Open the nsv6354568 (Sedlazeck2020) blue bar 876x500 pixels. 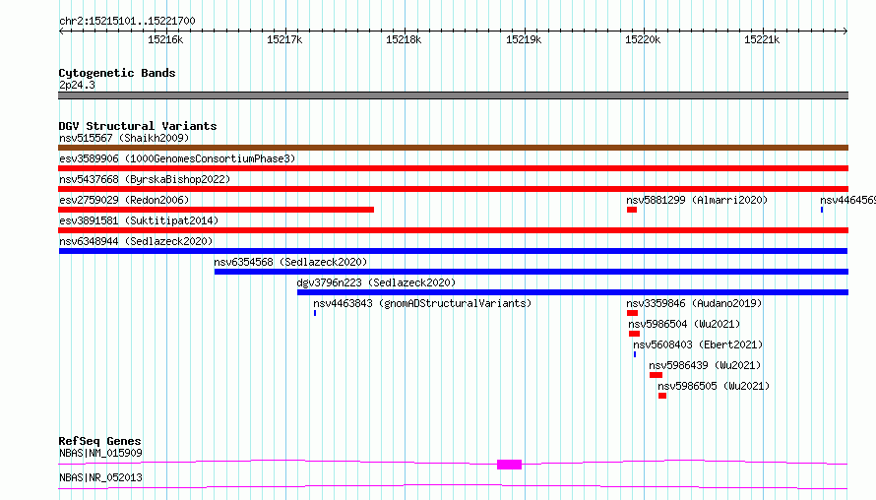(532, 272)
